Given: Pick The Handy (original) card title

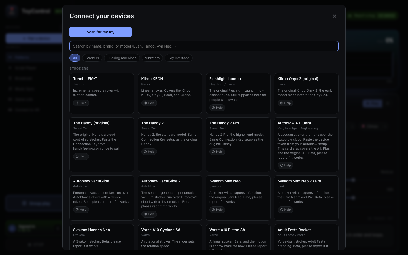Looking at the screenshot, I should [x=91, y=123].
